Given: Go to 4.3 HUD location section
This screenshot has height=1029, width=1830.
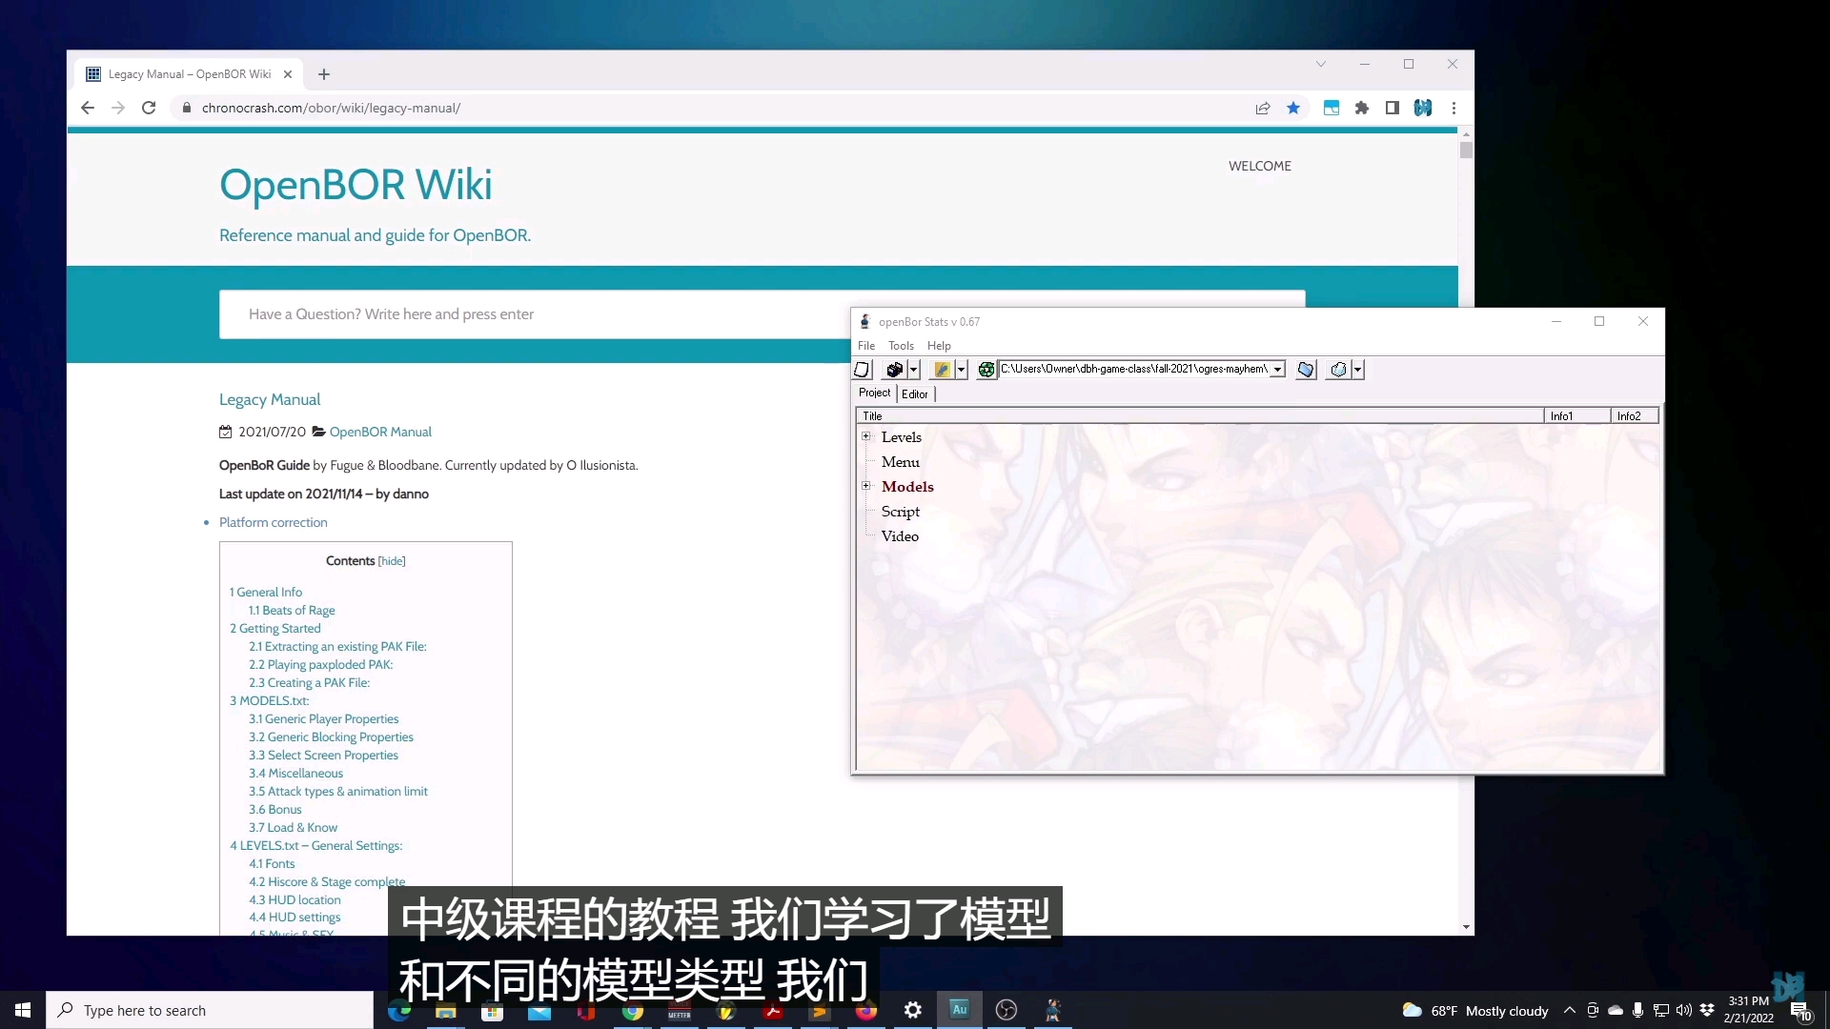Looking at the screenshot, I should [x=295, y=899].
